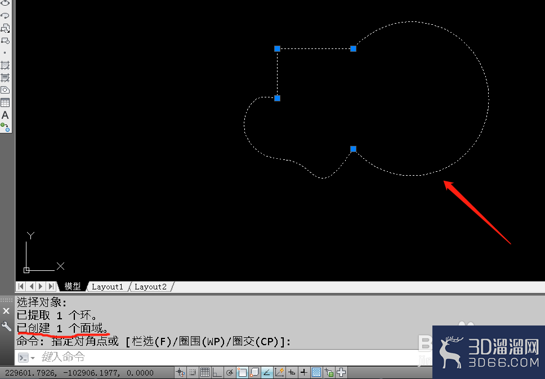Select the Multiline Text tool
The width and height of the screenshot is (545, 379).
click(5, 115)
